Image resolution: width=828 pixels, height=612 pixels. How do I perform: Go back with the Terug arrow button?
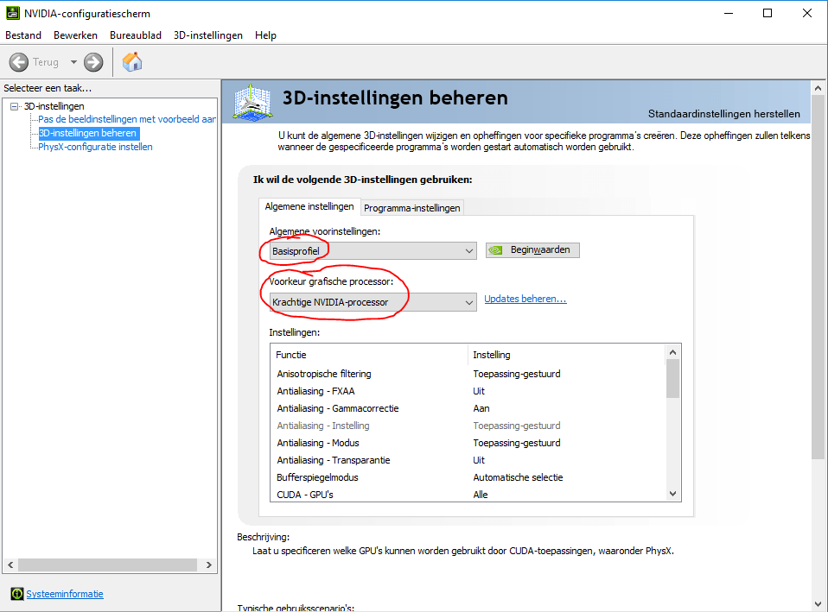pos(19,62)
